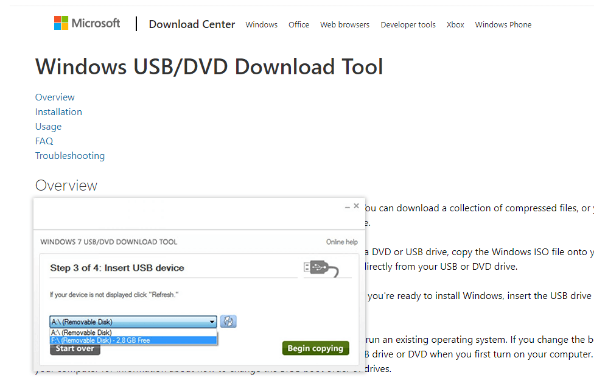Image resolution: width=605 pixels, height=383 pixels.
Task: Minimize the Windows 7 USB/DVD tool dialog
Action: click(347, 207)
